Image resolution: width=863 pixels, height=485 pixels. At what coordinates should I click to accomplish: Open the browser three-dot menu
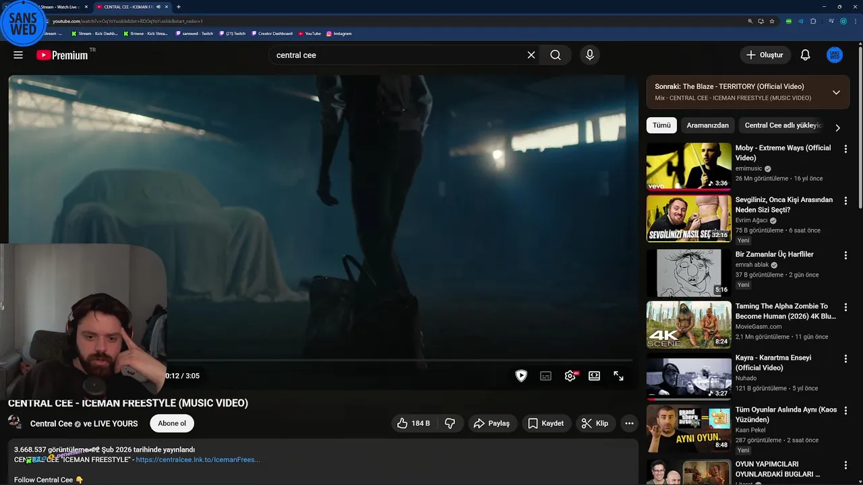[855, 21]
